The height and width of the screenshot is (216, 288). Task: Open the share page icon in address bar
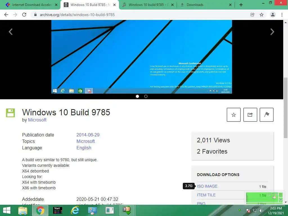tap(253, 15)
